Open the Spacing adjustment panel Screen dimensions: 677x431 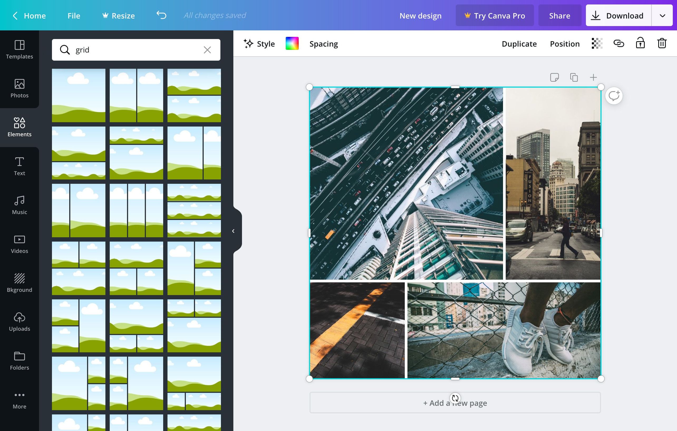coord(324,44)
